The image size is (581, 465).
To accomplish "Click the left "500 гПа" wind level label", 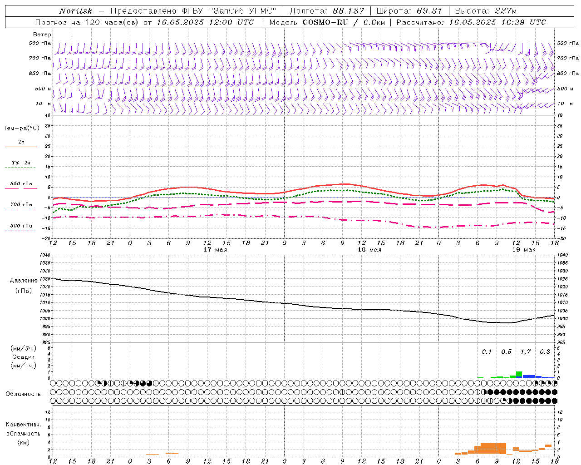I will click(x=40, y=43).
